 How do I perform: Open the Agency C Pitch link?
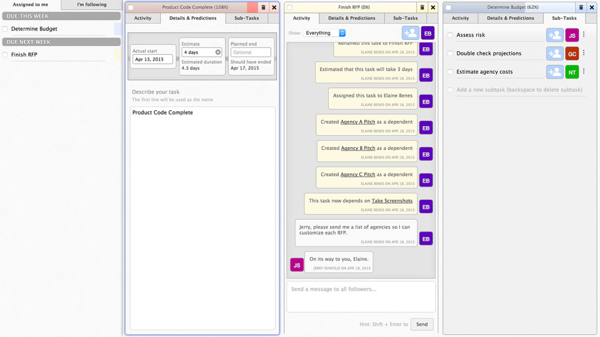click(357, 175)
